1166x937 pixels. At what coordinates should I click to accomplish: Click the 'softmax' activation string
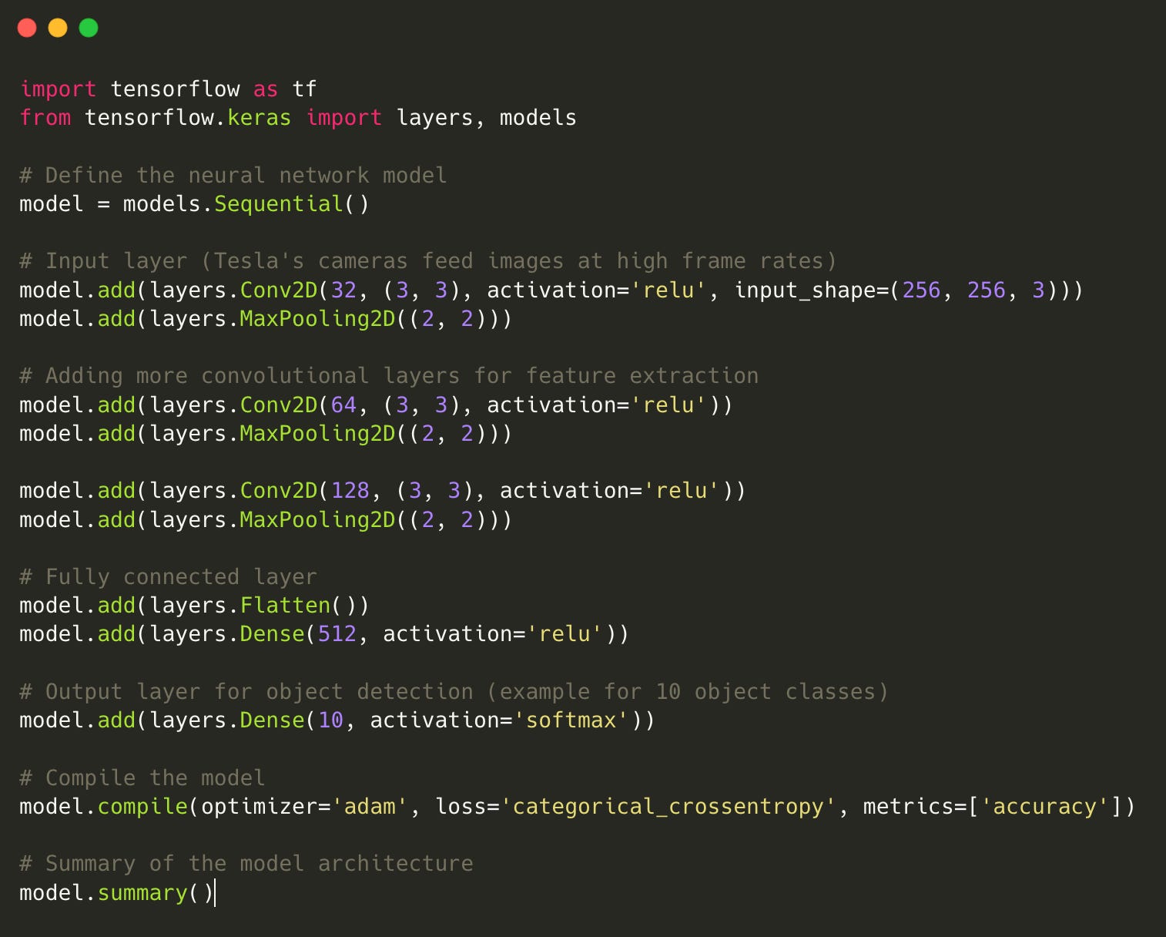571,720
